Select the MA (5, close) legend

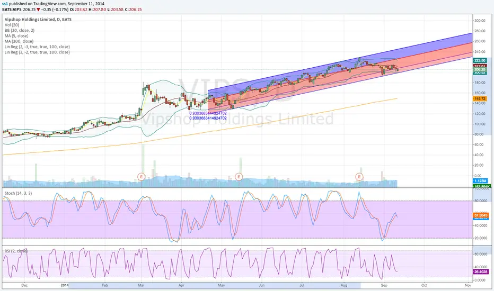[x=16, y=36]
